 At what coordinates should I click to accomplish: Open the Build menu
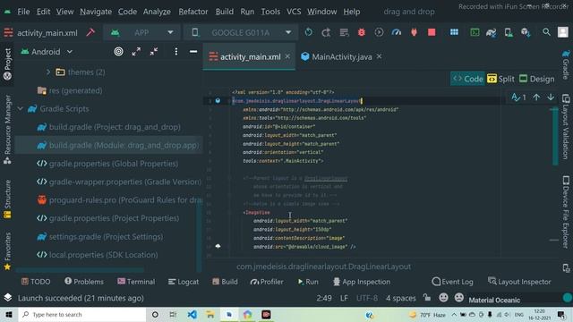click(x=225, y=12)
